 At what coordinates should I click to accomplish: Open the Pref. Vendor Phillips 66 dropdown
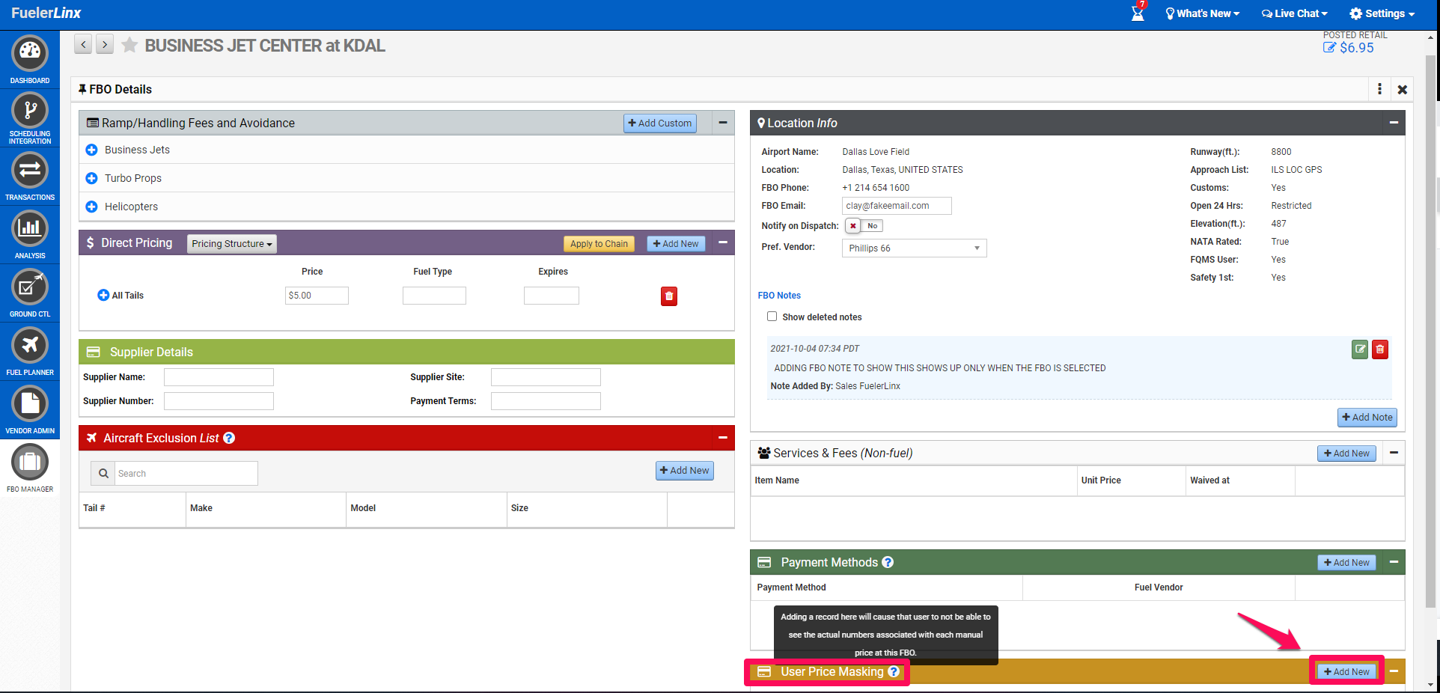pos(914,248)
